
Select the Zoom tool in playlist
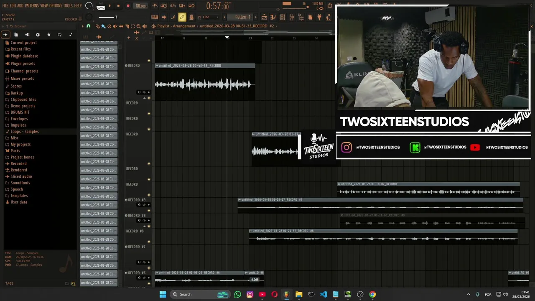[x=139, y=26]
